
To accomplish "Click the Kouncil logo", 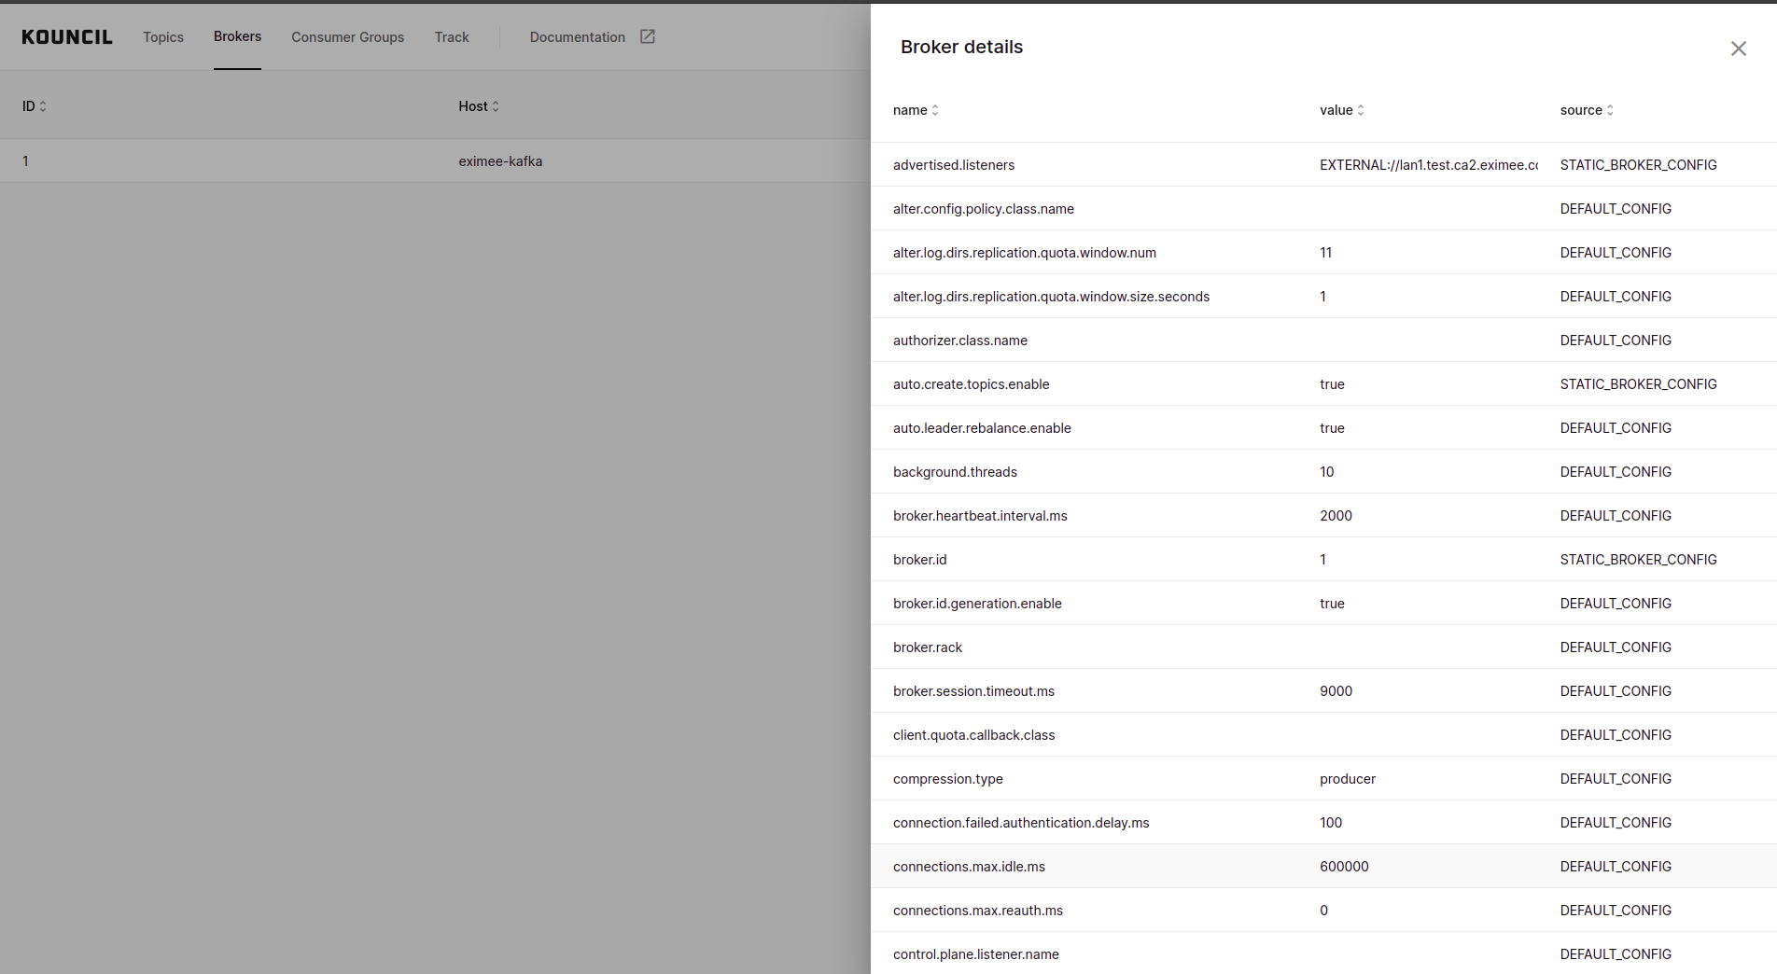I will click(x=67, y=37).
